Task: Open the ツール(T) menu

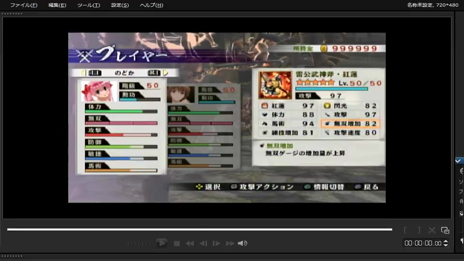Action: (x=88, y=5)
